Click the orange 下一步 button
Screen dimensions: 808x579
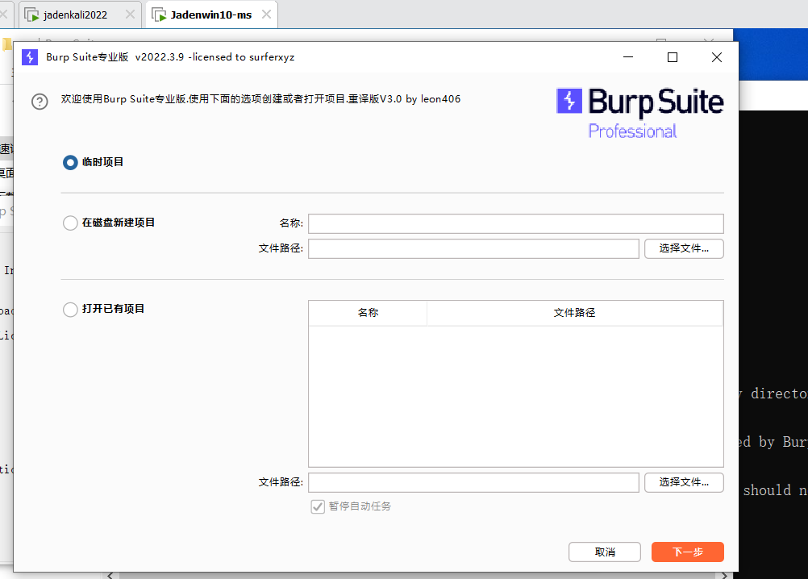tap(687, 552)
